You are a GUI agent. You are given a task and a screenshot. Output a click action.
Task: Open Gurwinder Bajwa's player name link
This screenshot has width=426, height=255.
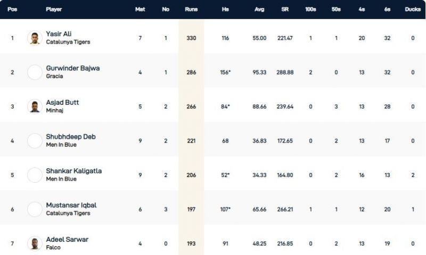[x=72, y=68]
